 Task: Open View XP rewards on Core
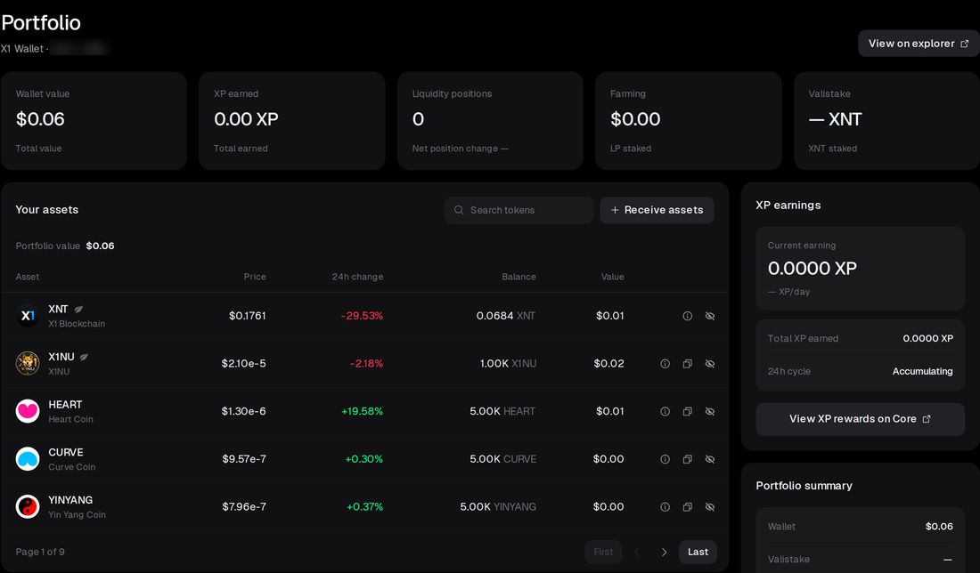[860, 419]
